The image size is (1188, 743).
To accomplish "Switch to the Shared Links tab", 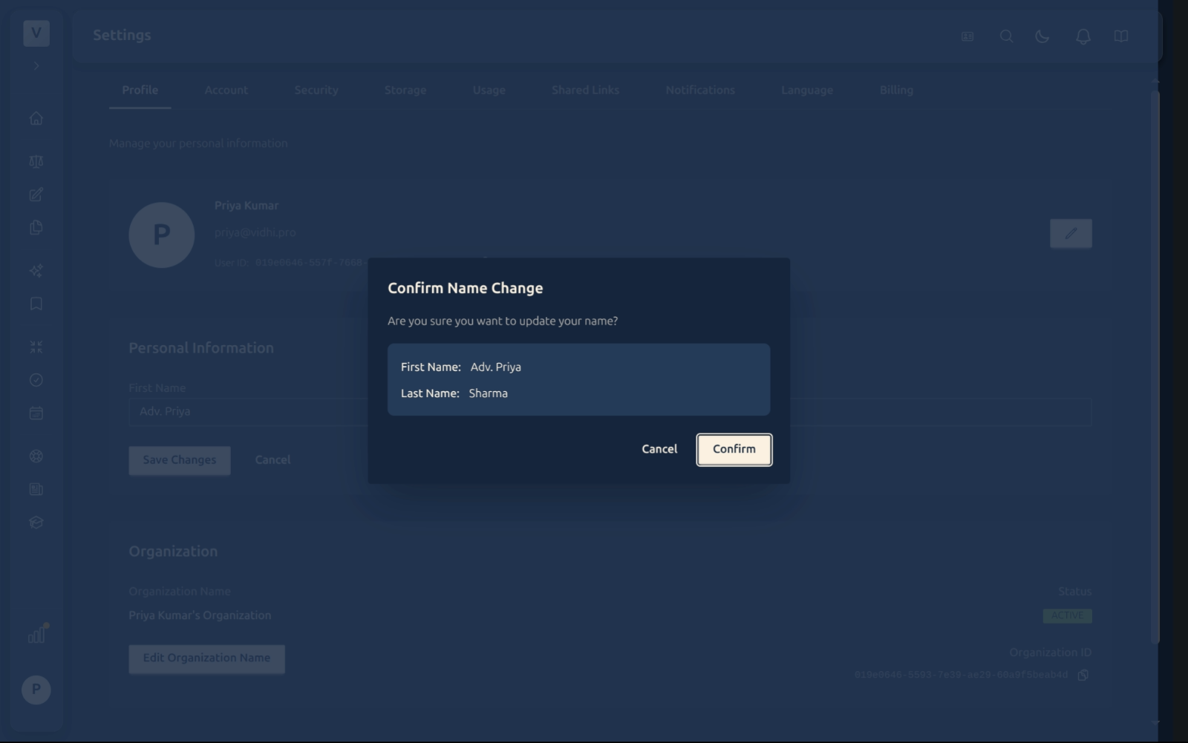I will click(586, 90).
